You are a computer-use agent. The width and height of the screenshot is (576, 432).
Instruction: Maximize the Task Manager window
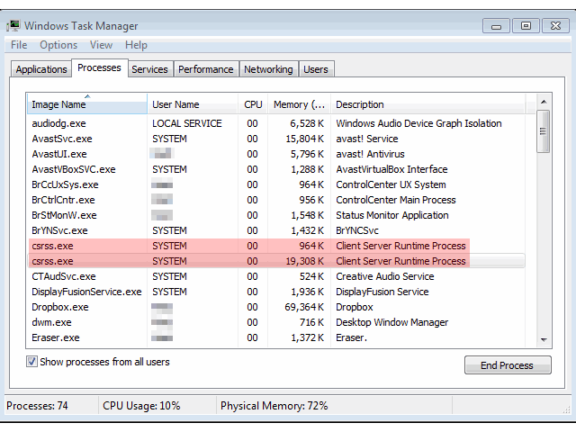point(526,26)
